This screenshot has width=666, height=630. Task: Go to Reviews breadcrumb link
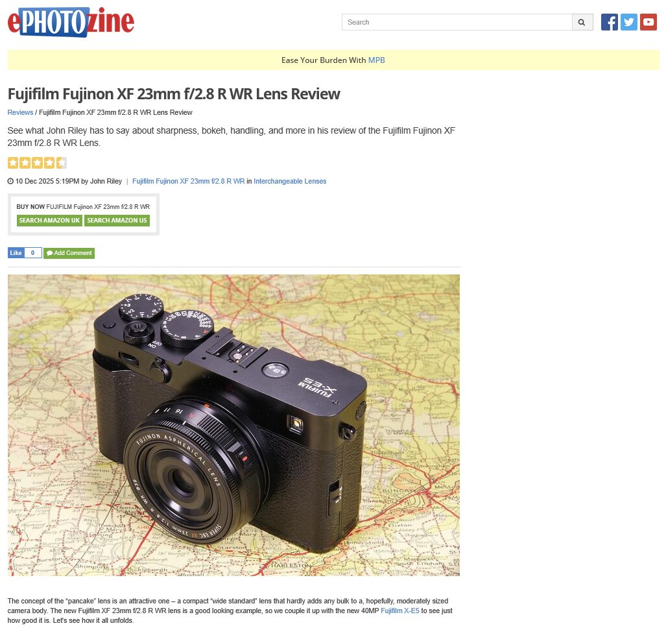coord(20,113)
